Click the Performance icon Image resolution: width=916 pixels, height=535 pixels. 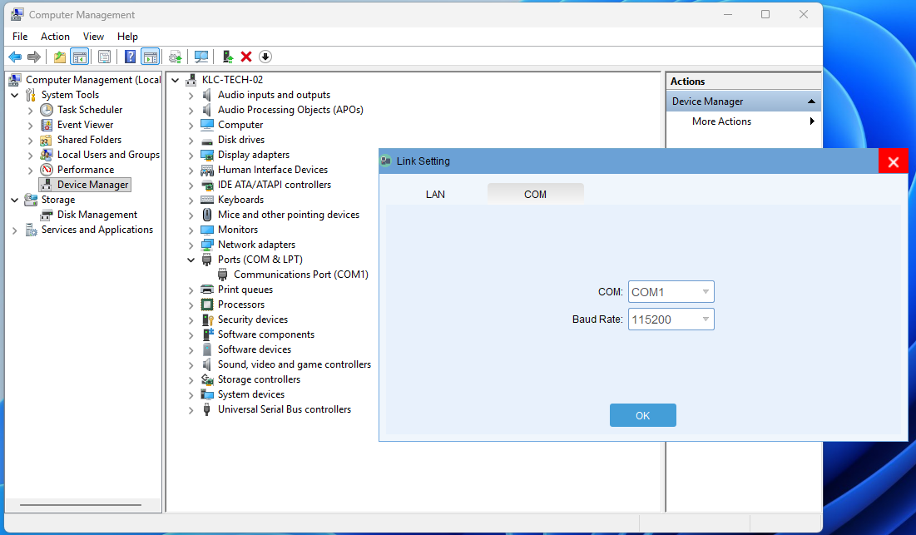pos(47,170)
